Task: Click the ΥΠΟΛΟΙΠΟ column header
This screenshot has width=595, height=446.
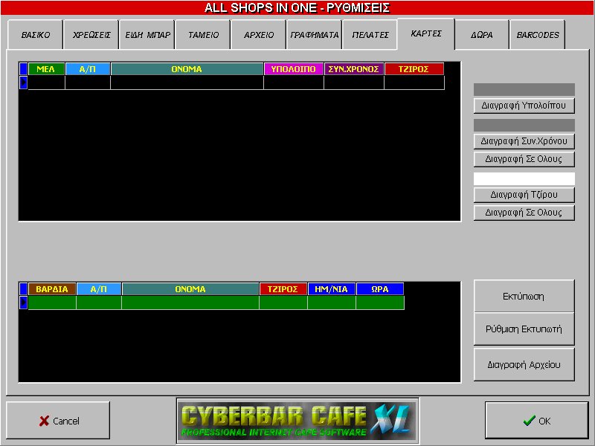Action: [x=294, y=69]
